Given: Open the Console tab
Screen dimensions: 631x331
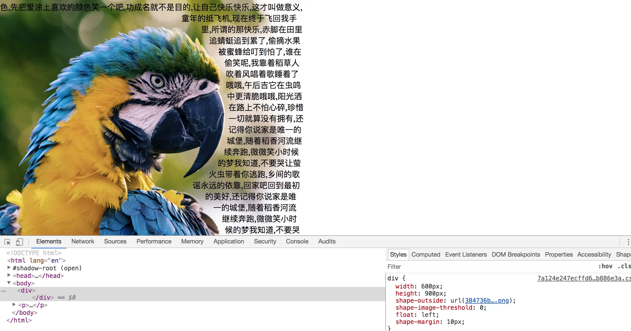Looking at the screenshot, I should tap(297, 241).
